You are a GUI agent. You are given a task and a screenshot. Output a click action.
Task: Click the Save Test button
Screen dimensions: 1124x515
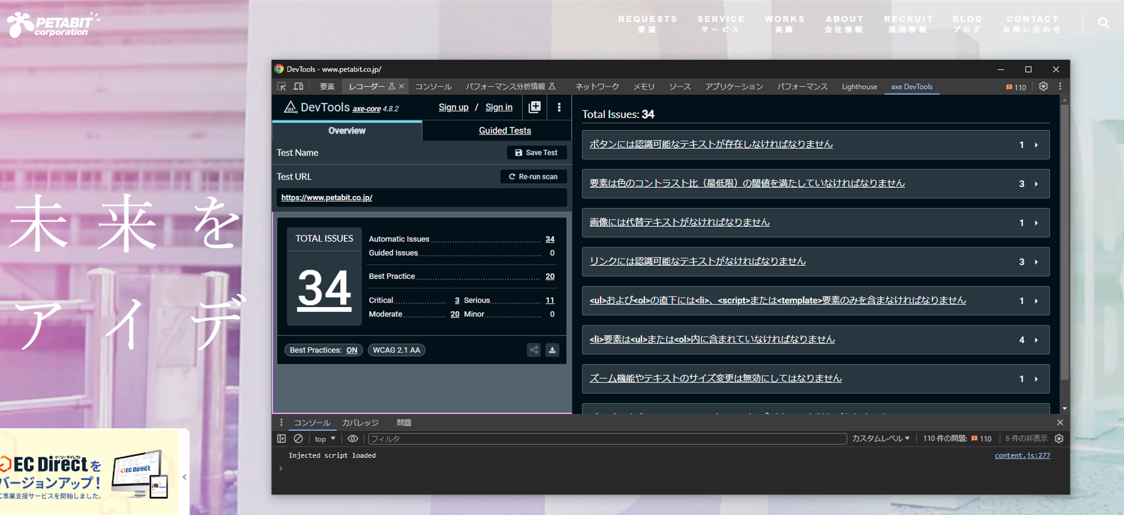point(537,153)
